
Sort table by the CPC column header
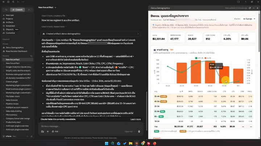tap(233, 92)
